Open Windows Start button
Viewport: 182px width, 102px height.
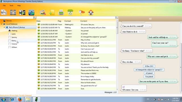pos(3,99)
